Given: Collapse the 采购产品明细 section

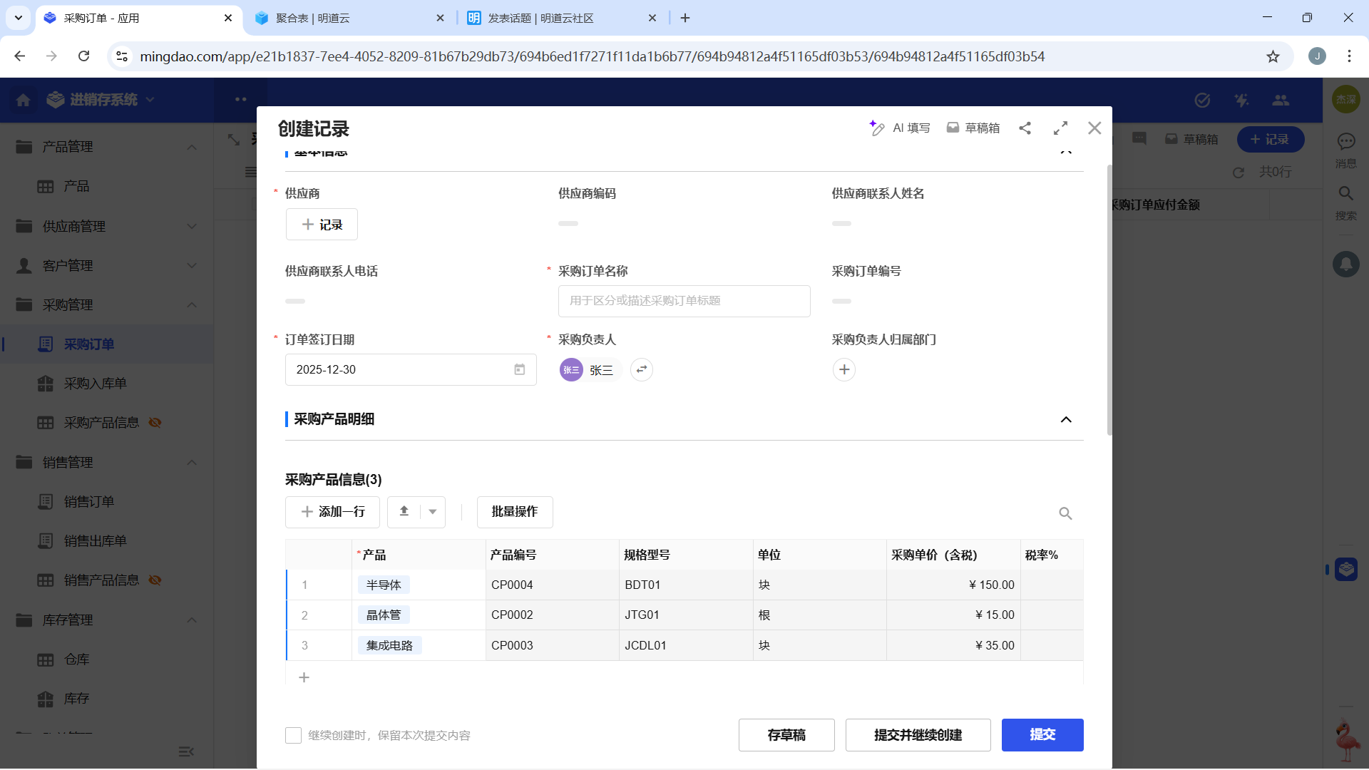Looking at the screenshot, I should (x=1066, y=419).
